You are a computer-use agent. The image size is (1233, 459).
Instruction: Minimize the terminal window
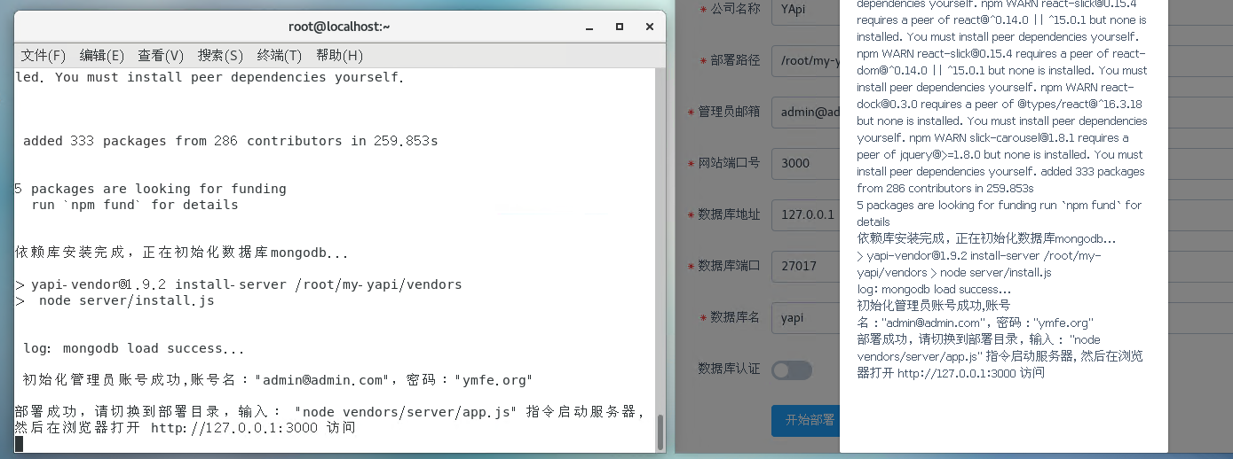tap(590, 27)
